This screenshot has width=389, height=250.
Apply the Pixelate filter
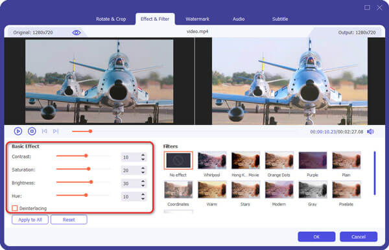click(346, 190)
